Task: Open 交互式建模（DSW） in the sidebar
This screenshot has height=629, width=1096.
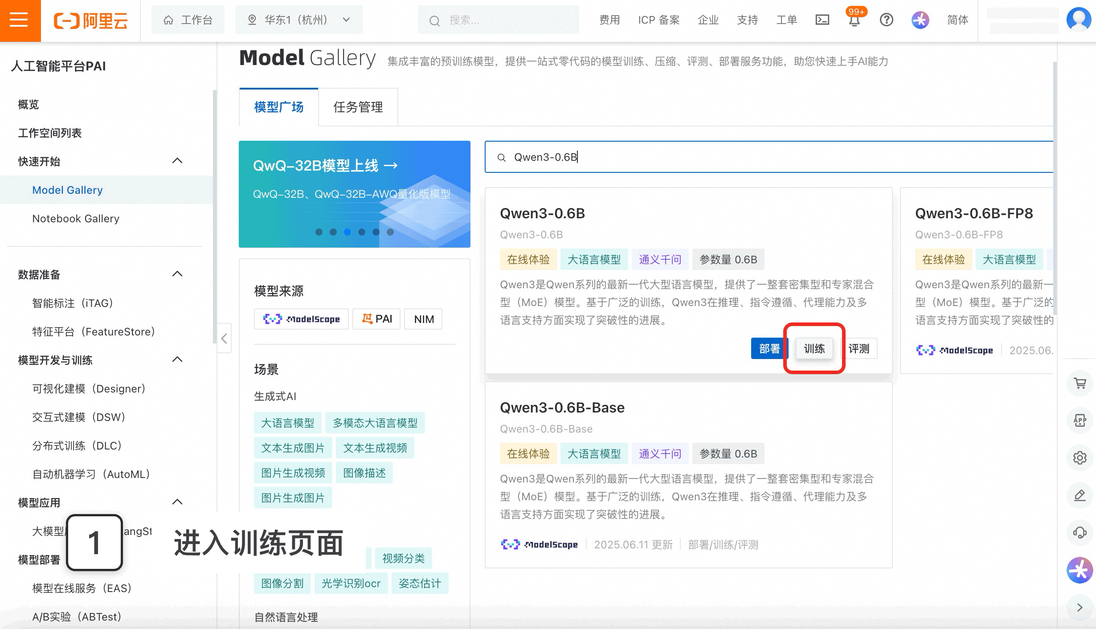Action: (79, 417)
